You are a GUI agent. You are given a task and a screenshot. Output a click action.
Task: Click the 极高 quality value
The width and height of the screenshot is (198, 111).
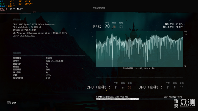pyautogui.click(x=48, y=70)
